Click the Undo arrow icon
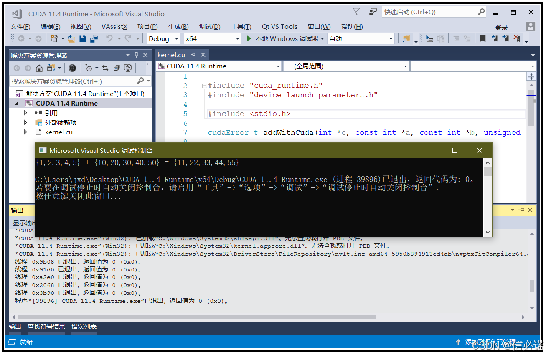This screenshot has width=546, height=355. point(109,38)
